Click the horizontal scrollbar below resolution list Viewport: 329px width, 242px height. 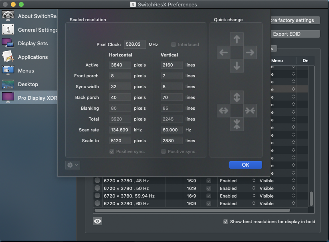point(192,210)
